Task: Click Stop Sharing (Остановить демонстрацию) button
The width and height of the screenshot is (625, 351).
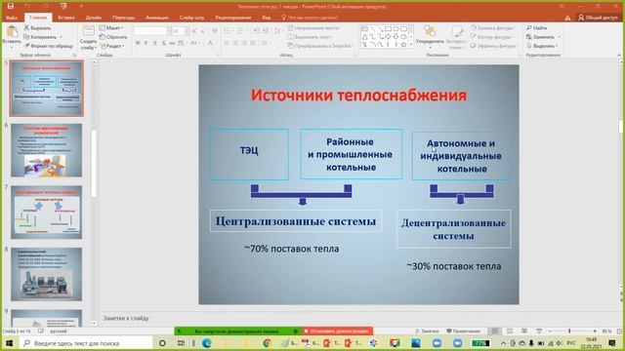Action: [337, 331]
